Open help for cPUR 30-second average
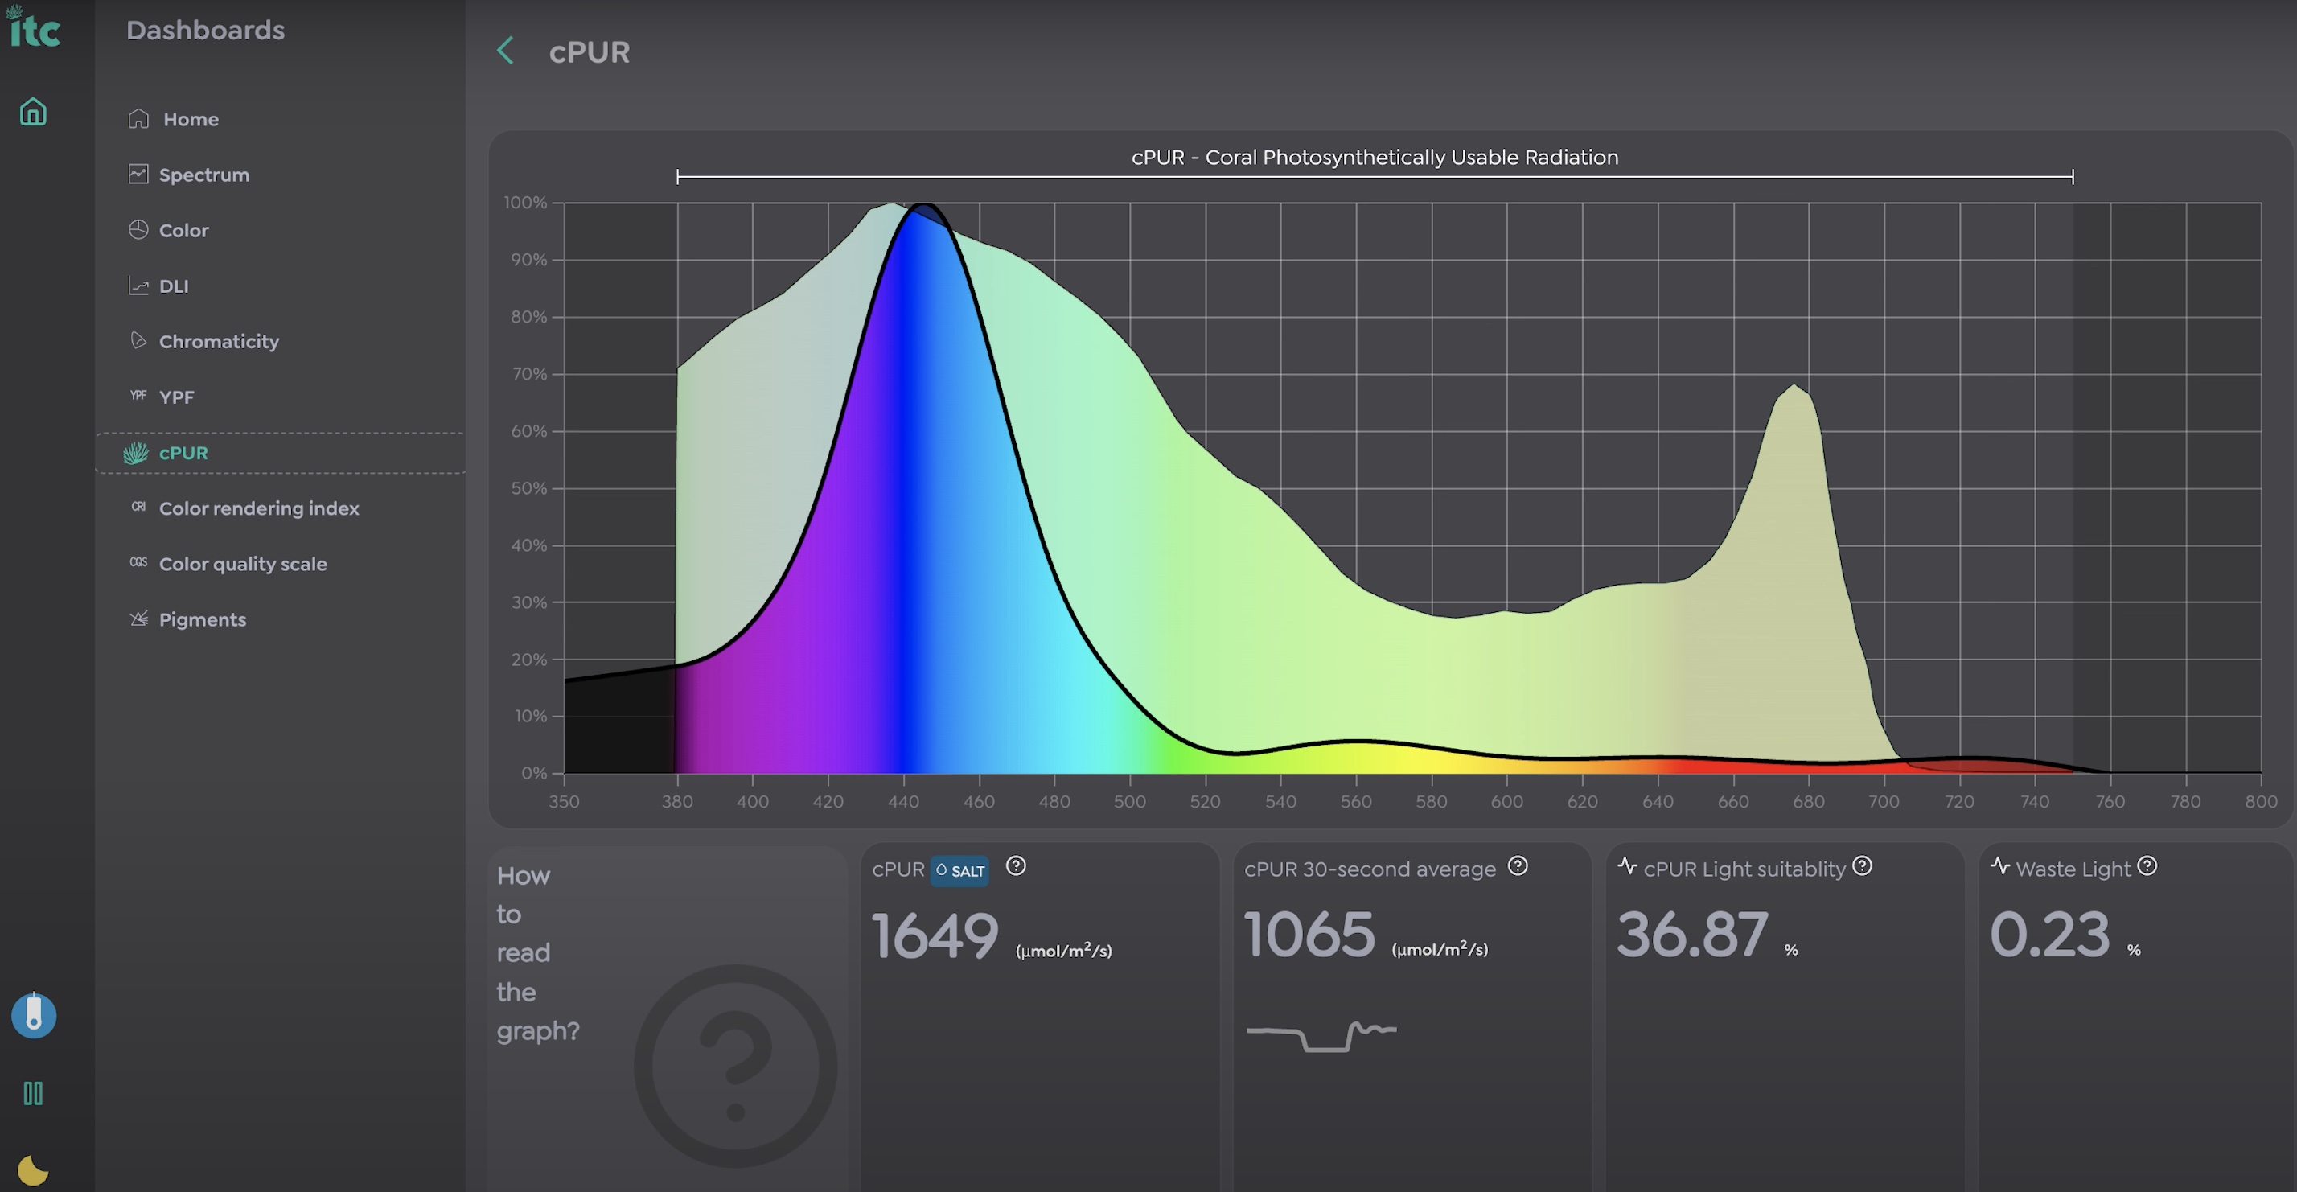The width and height of the screenshot is (2297, 1192). coord(1518,865)
